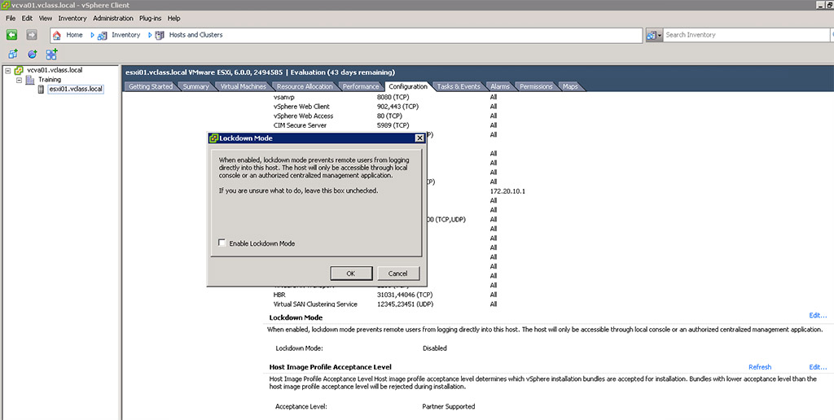This screenshot has width=834, height=420.
Task: Click the search inventory type icon
Action: (652, 35)
